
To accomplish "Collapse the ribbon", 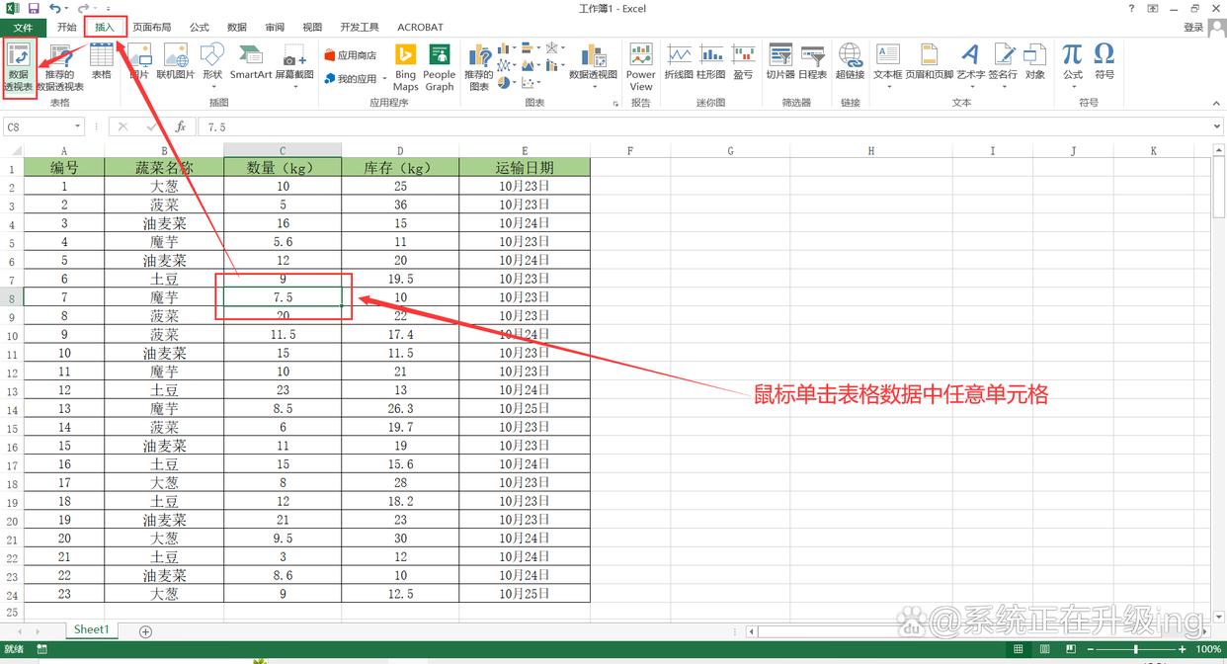I will (x=1216, y=102).
